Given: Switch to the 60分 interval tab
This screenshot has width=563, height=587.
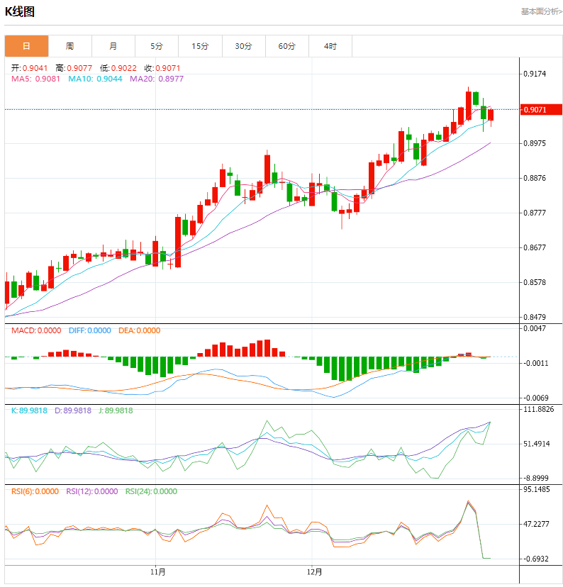Looking at the screenshot, I should point(287,46).
